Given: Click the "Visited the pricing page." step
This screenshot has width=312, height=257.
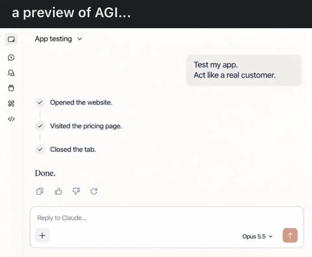Looking at the screenshot, I should pos(86,126).
